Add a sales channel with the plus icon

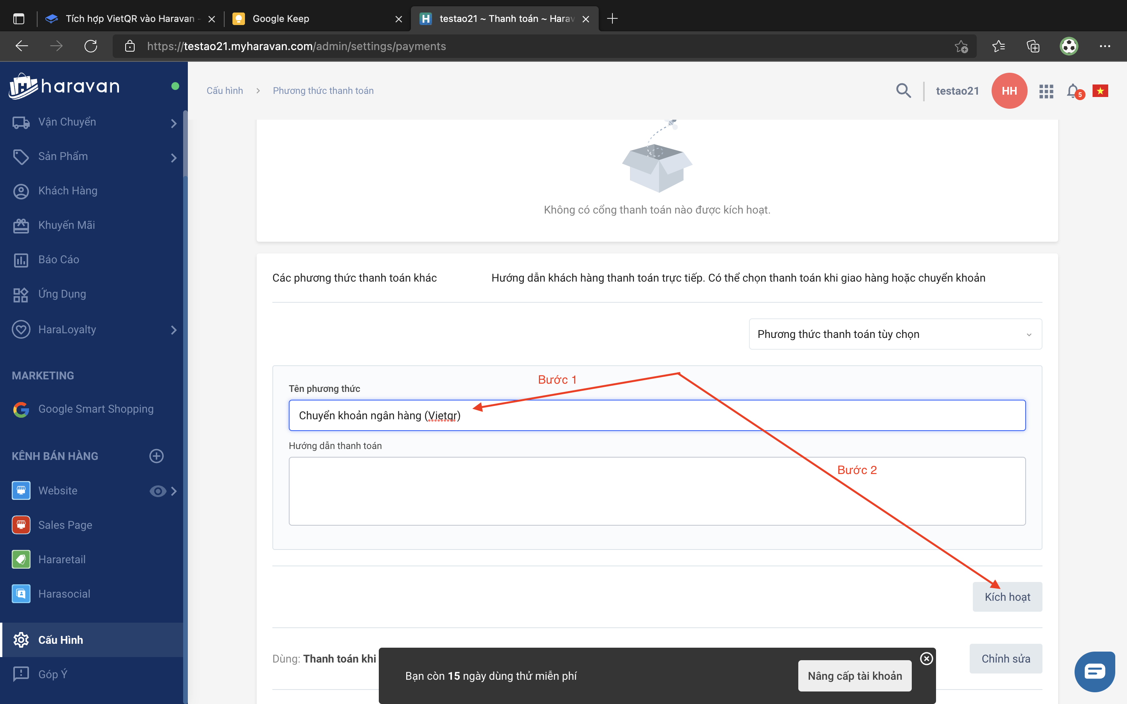pyautogui.click(x=157, y=456)
